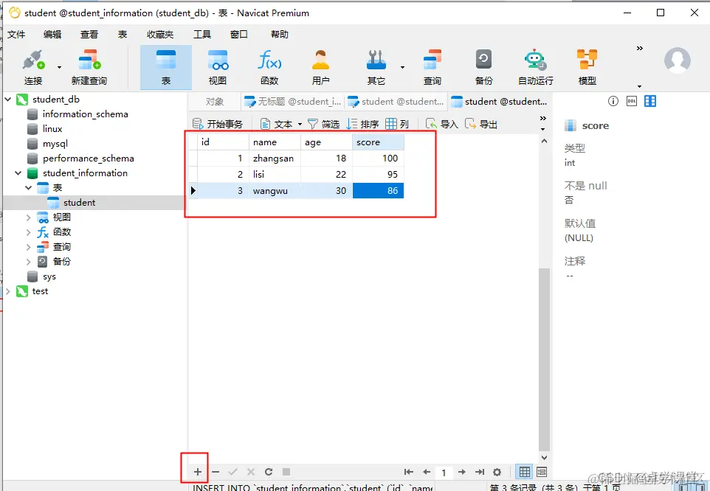Open the 收藏夹 menu
This screenshot has height=491, width=710.
tap(160, 35)
